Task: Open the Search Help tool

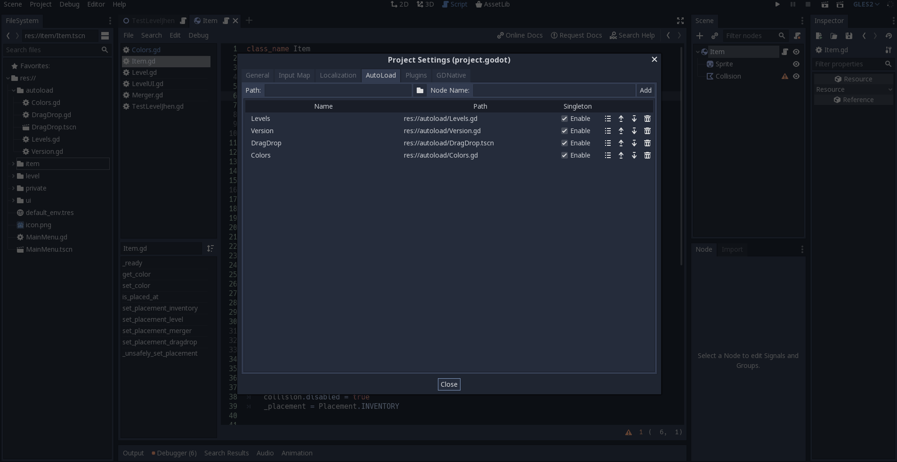Action: (632, 35)
